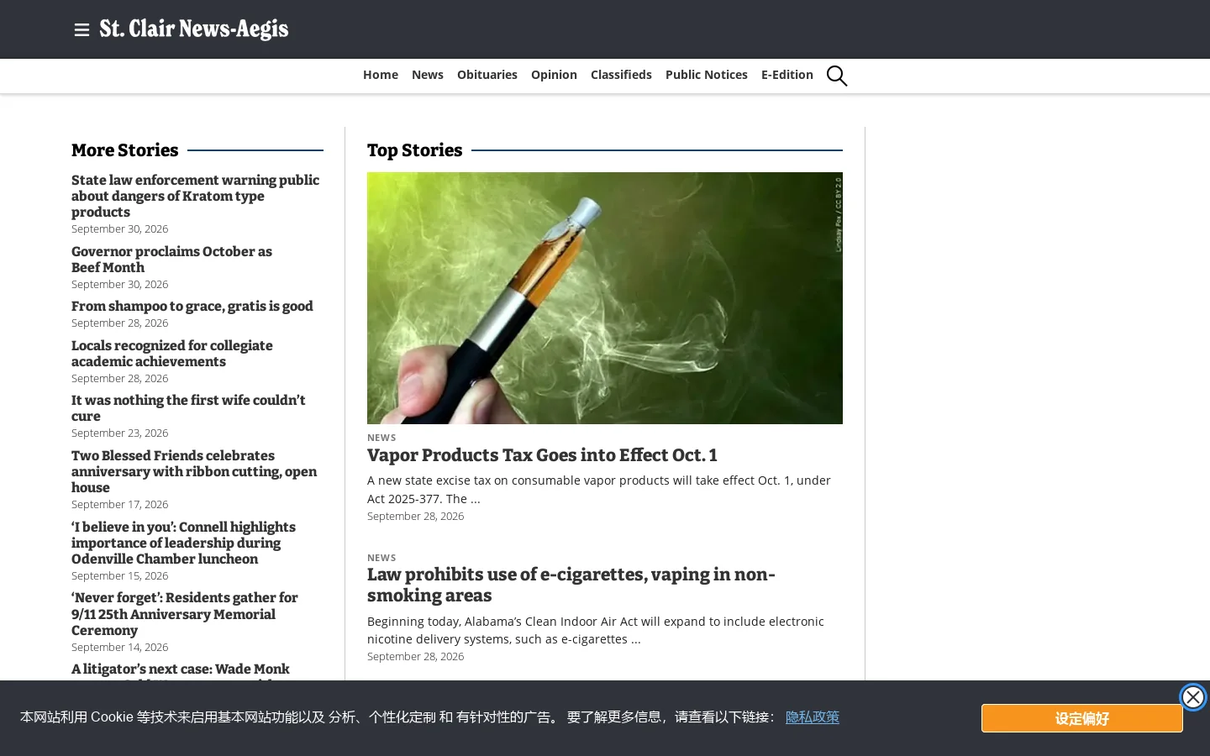Viewport: 1210px width, 756px height.
Task: Open the News menu item
Action: tap(428, 75)
